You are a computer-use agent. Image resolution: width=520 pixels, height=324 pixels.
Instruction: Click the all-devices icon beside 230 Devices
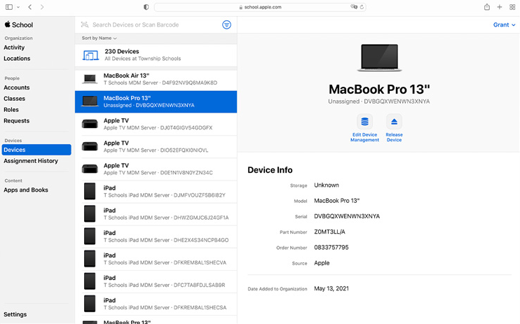click(x=90, y=55)
